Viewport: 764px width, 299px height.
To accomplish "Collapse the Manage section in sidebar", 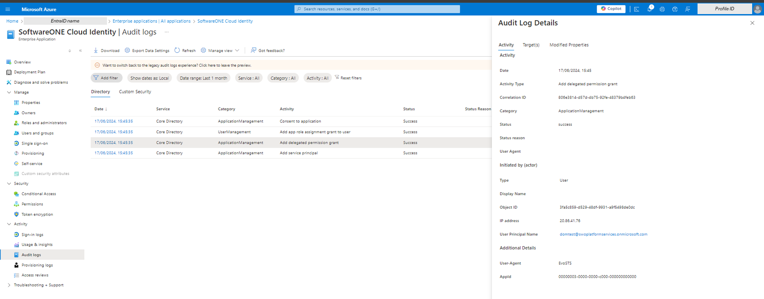I will (9, 92).
